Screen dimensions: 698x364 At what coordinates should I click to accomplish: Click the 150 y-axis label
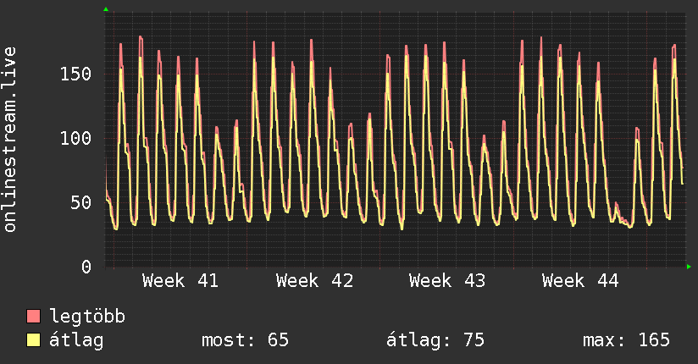coord(75,74)
